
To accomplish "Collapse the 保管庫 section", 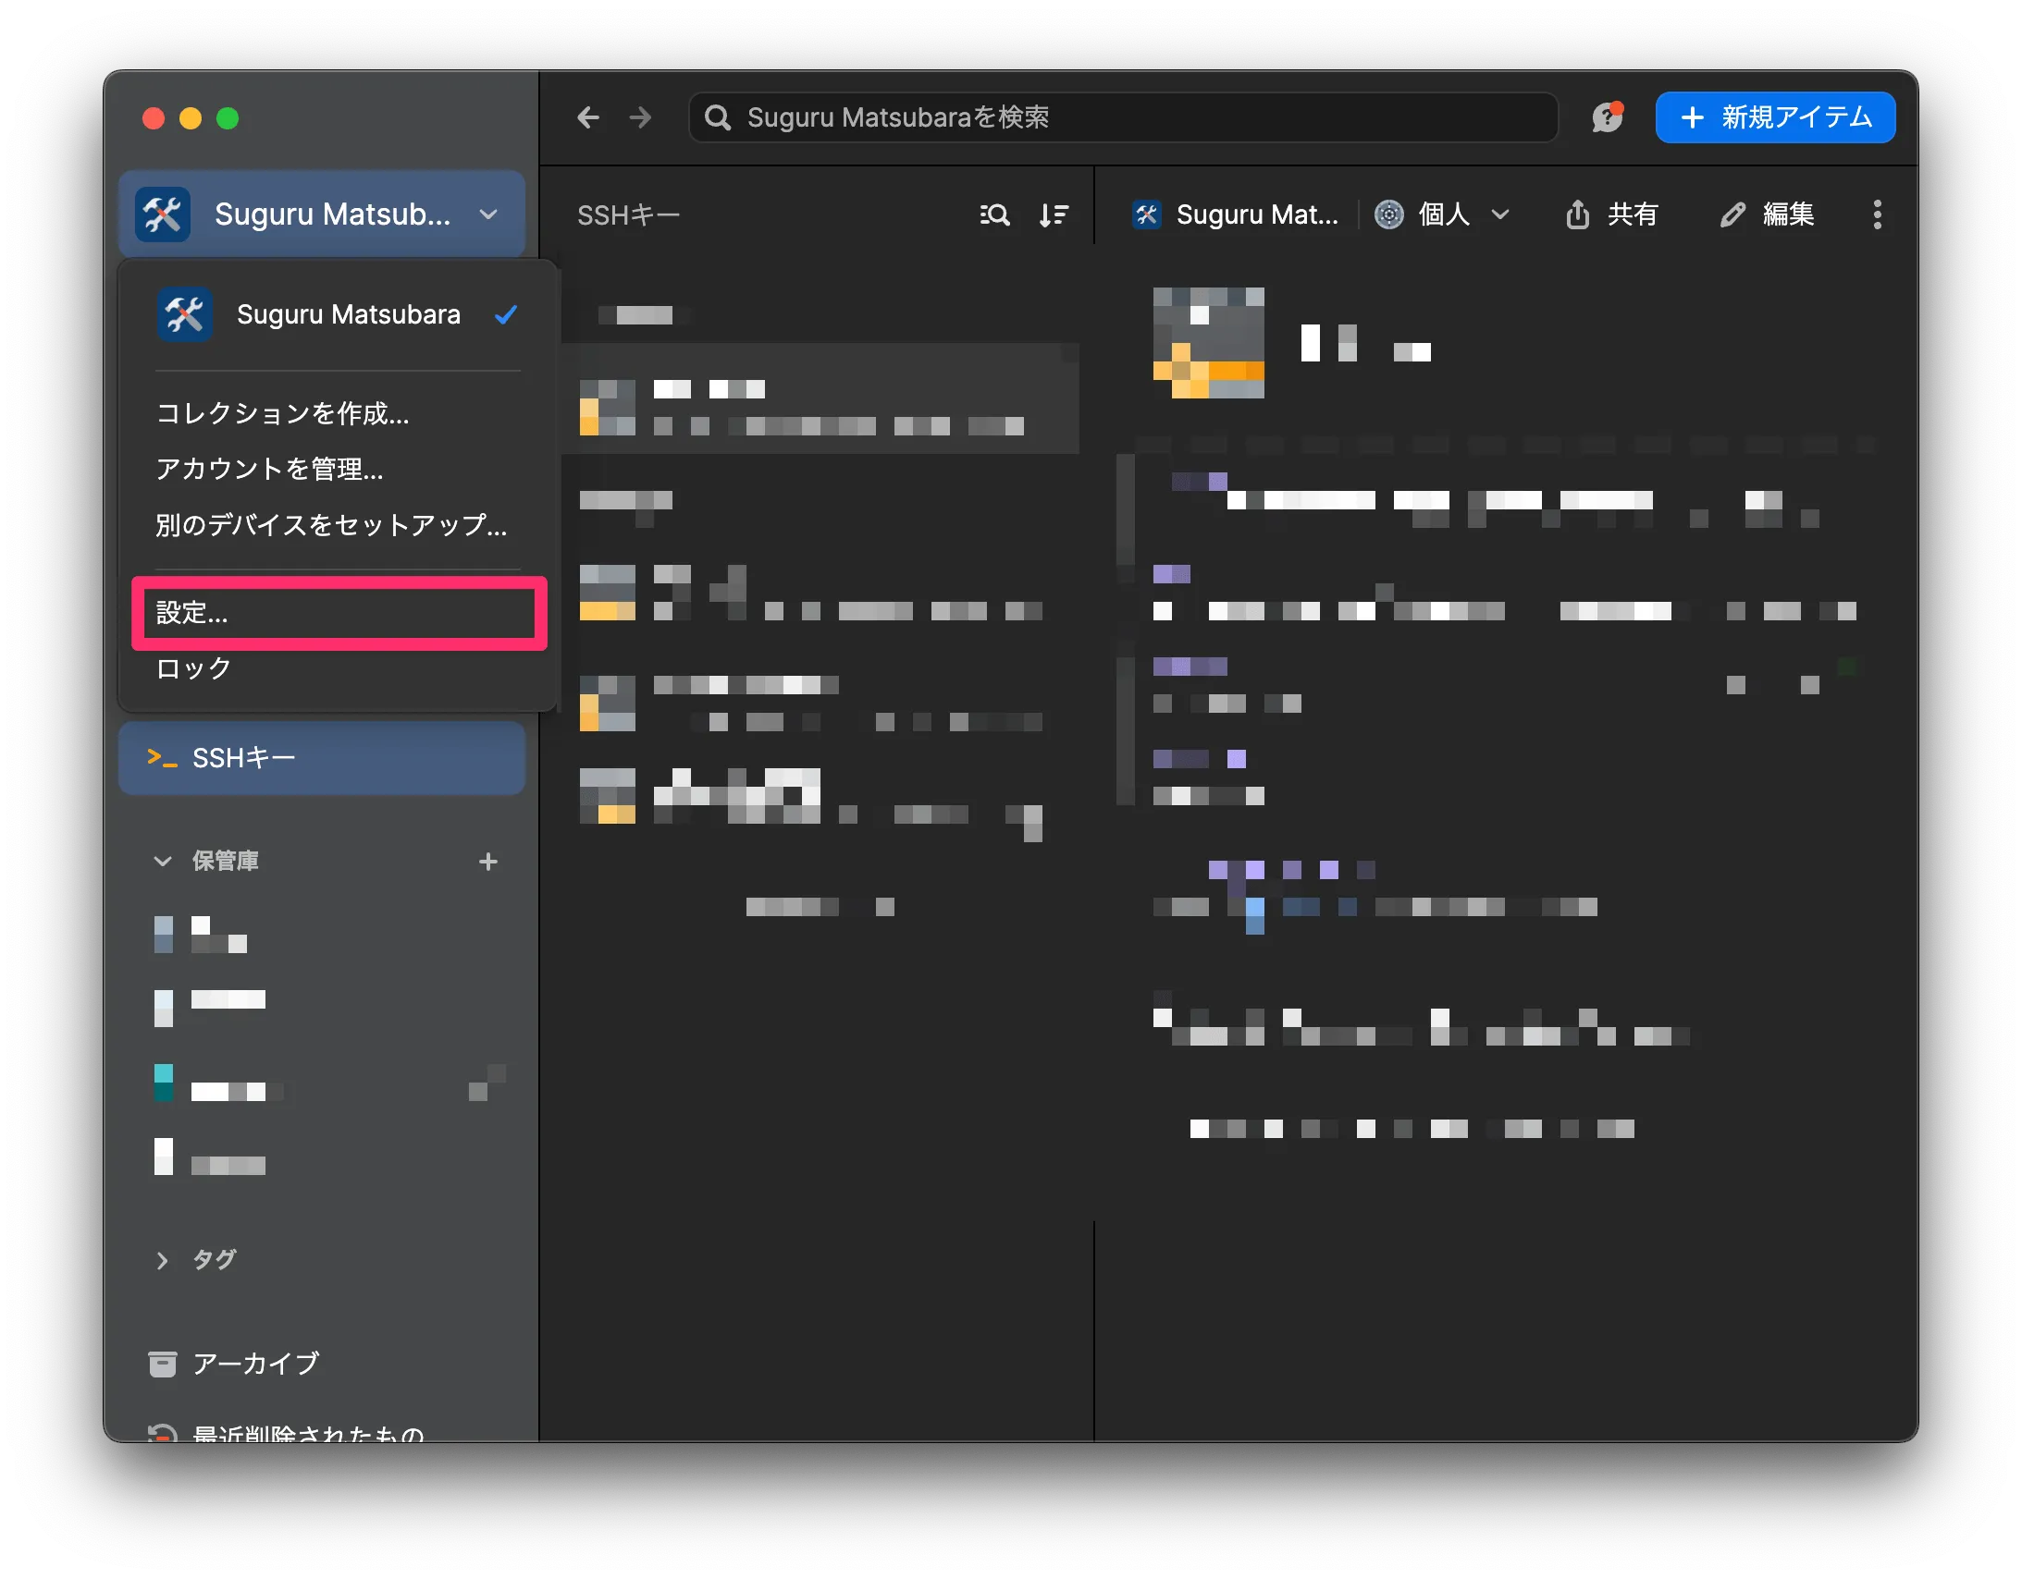I will (x=163, y=862).
